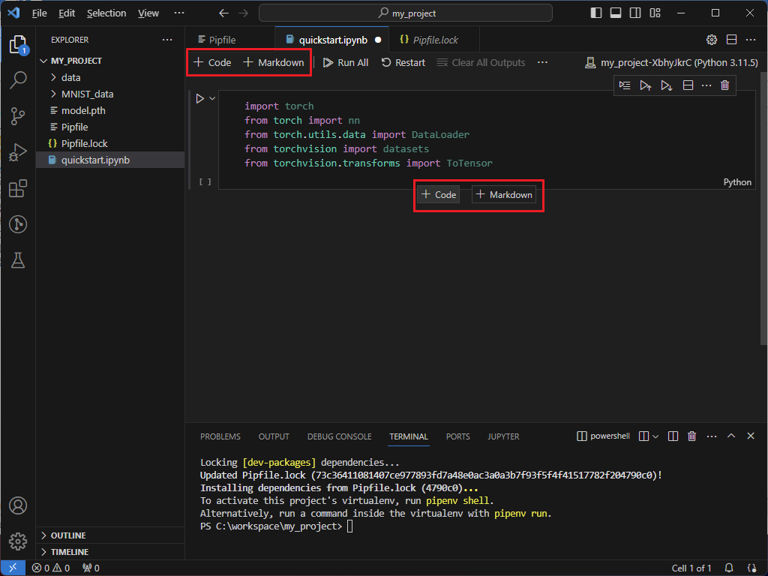The height and width of the screenshot is (576, 768).
Task: Open the View menu
Action: (x=148, y=13)
